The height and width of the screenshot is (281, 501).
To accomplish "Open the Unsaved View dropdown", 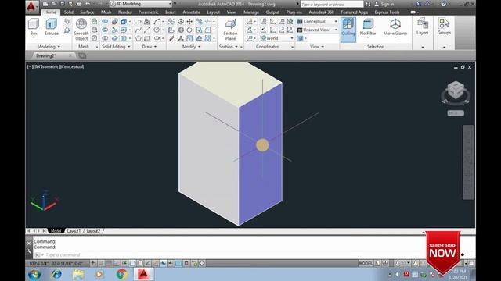I will [317, 30].
